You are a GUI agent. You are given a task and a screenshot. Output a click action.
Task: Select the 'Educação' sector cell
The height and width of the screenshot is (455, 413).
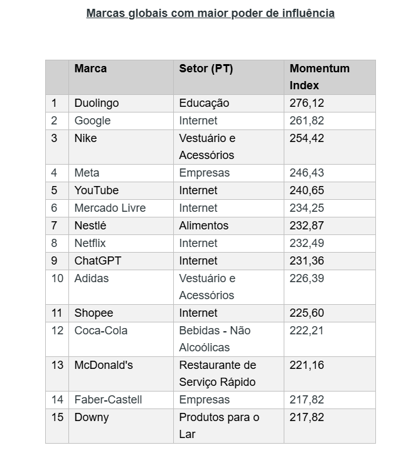205,103
